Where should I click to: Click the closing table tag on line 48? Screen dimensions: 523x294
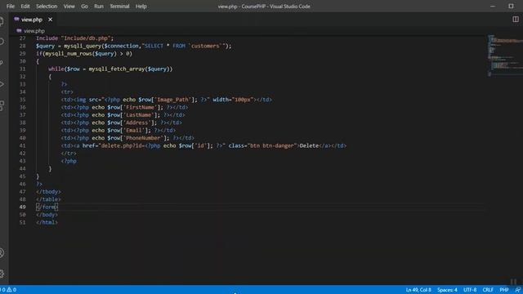coord(48,199)
